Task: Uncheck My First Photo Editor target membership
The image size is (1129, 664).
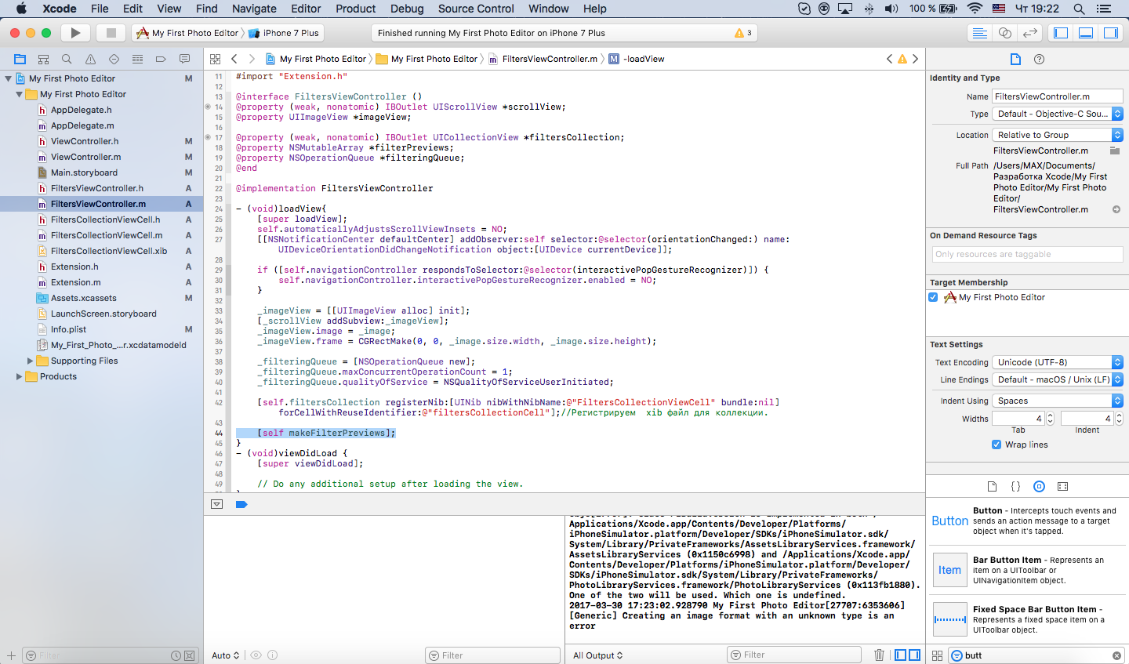Action: coord(933,297)
